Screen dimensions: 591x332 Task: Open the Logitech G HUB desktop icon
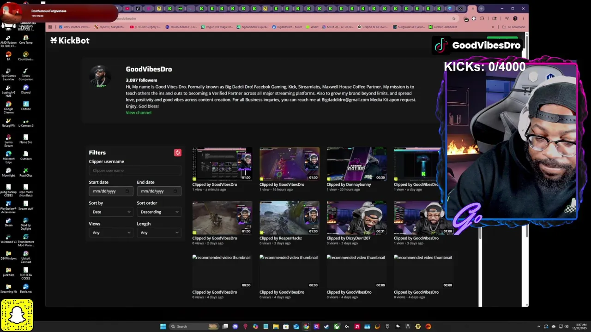click(x=8, y=91)
